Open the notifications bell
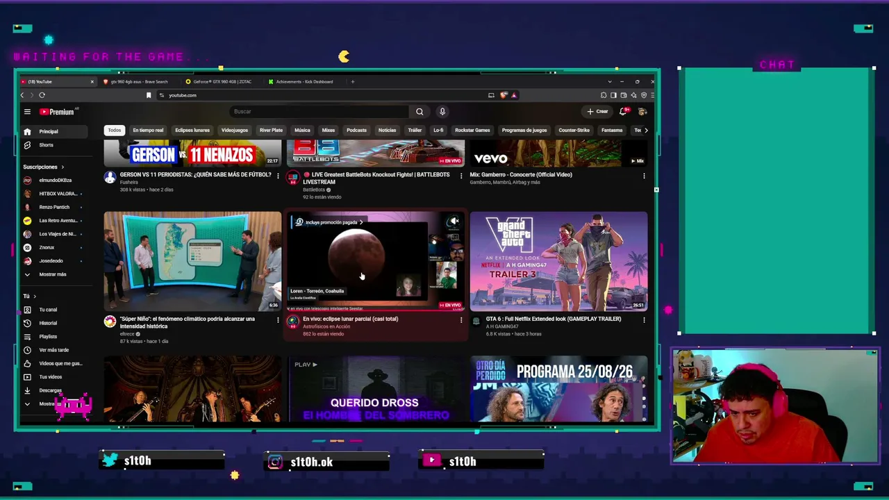Image resolution: width=889 pixels, height=500 pixels. [x=623, y=111]
